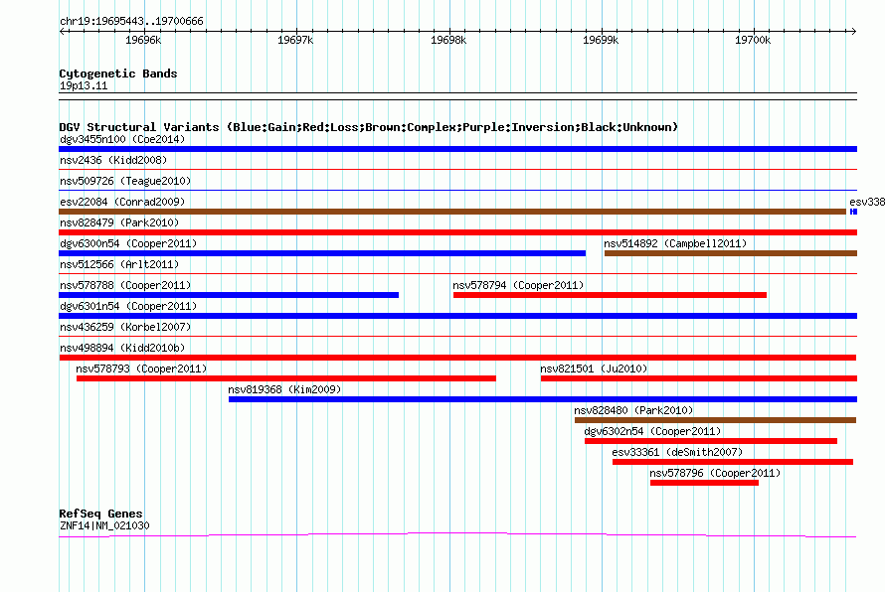
Task: Click the Cytogenetic Bands track title
Action: pos(118,74)
